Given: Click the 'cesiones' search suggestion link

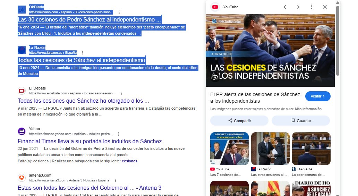Looking at the screenshot, I should click(129, 161).
